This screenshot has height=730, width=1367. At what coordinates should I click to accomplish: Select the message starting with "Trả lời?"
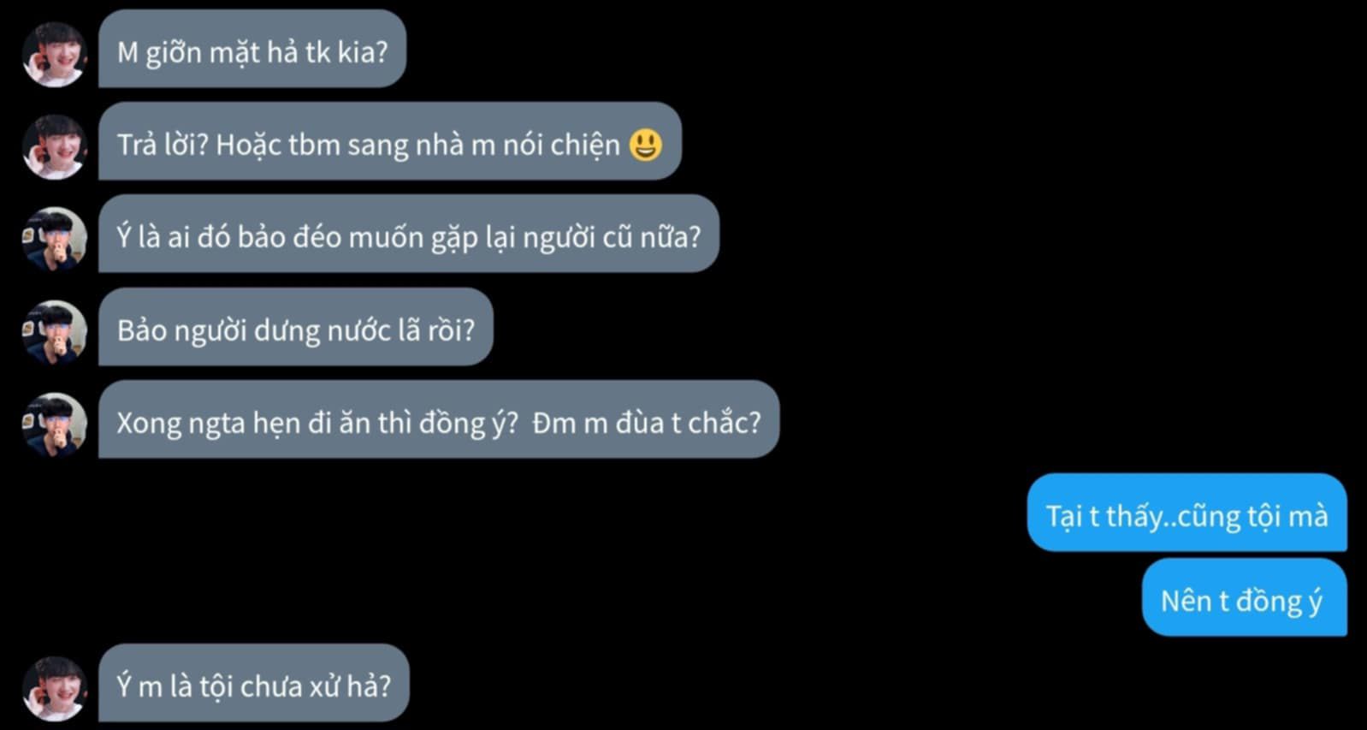(390, 141)
